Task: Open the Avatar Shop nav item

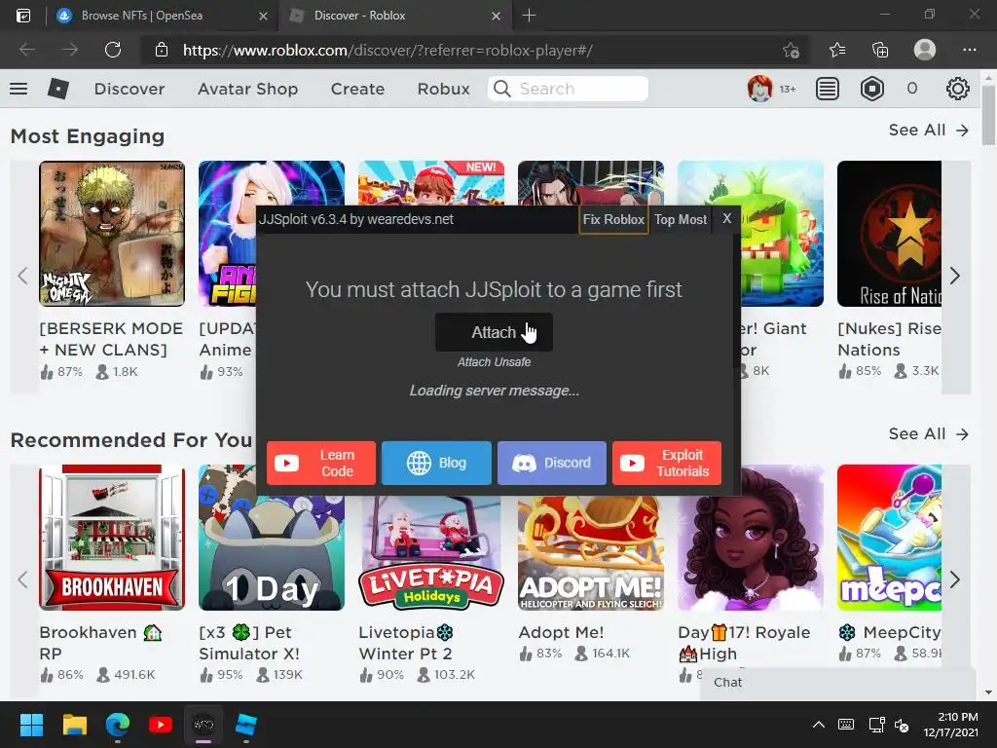Action: pyautogui.click(x=247, y=89)
